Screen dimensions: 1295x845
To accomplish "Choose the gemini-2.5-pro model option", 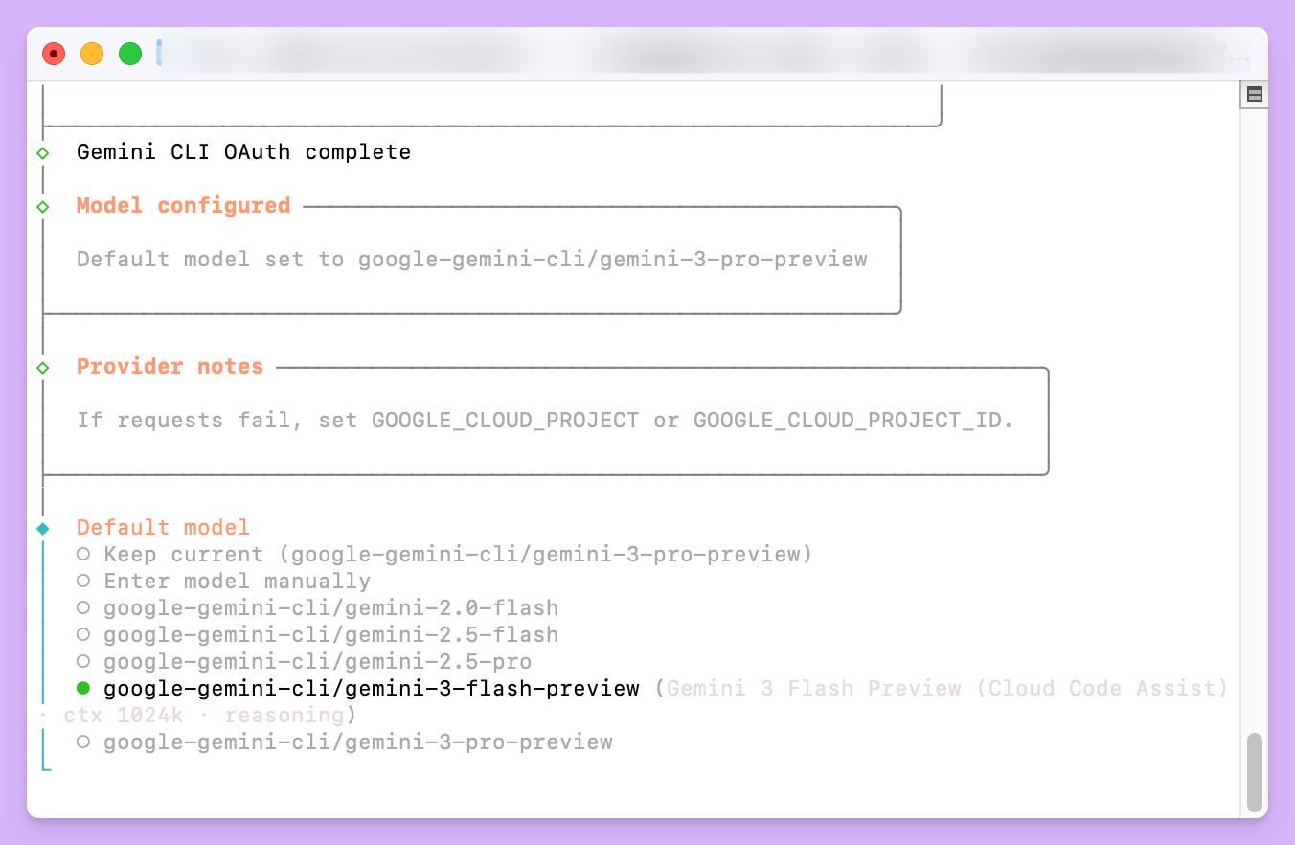I will point(83,662).
